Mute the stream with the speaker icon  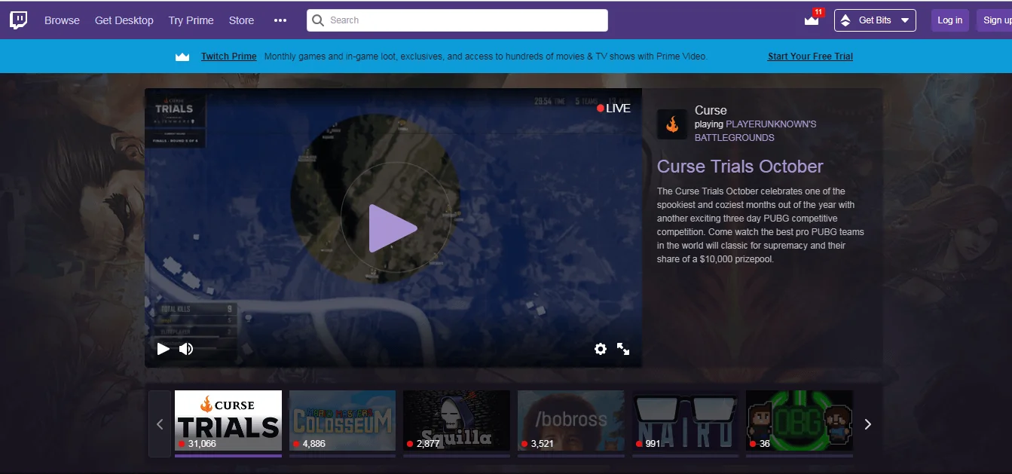[186, 348]
